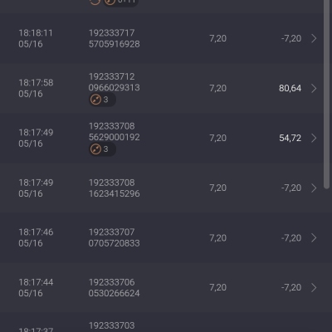Image resolution: width=332 pixels, height=332 pixels.
Task: Open details arrow for 18:18:11 entry
Action: (314, 38)
